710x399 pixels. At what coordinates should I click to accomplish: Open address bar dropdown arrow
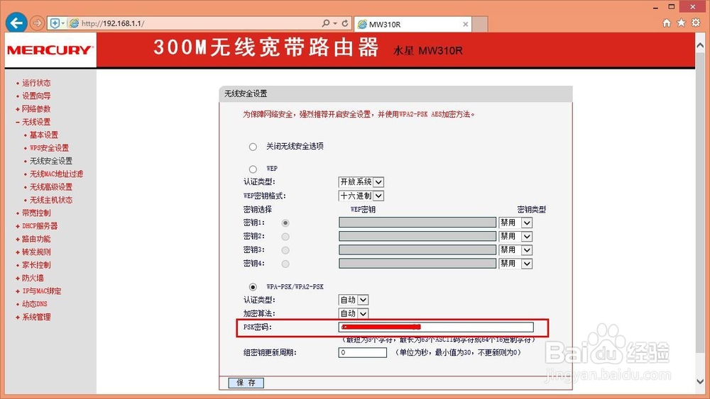(335, 23)
